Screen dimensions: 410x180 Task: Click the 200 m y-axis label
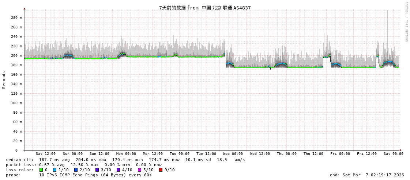(x=16, y=56)
